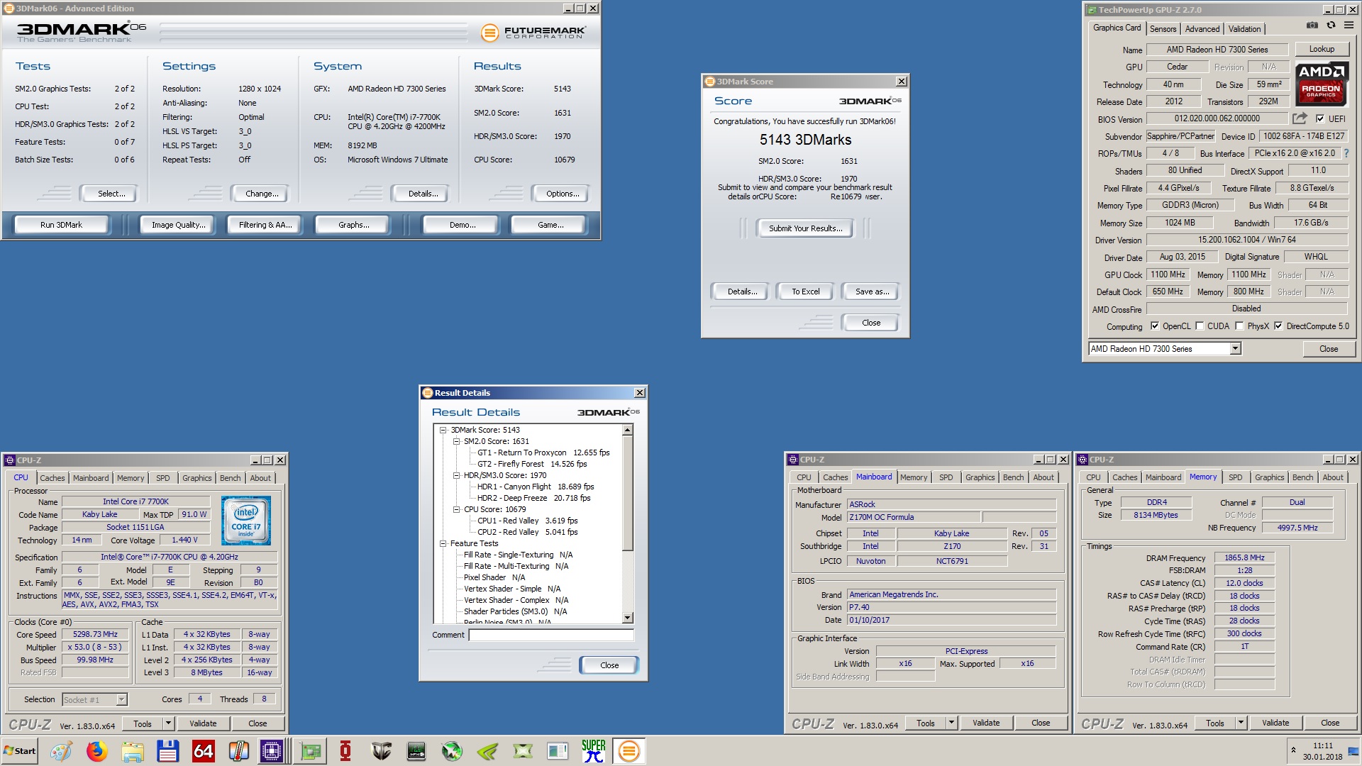
Task: Click the taskbar clock showing 11:11
Action: (1322, 751)
